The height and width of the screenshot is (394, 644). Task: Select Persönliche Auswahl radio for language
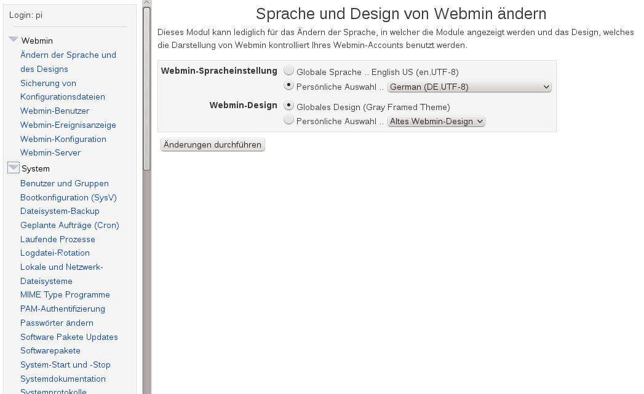pos(288,85)
